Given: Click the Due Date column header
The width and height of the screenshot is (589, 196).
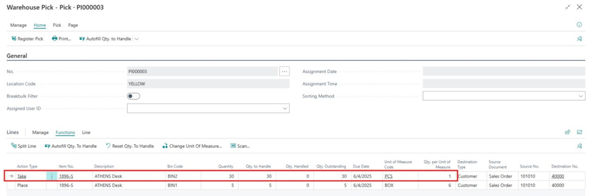Looking at the screenshot, I should click(x=361, y=166).
